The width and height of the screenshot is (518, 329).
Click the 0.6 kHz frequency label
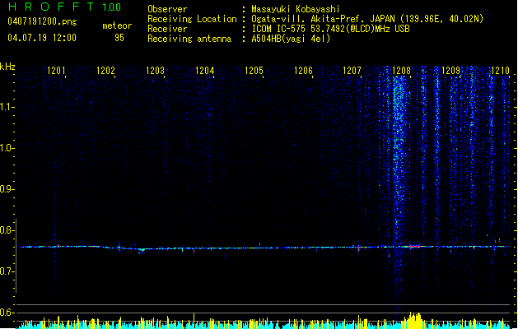(x=6, y=313)
